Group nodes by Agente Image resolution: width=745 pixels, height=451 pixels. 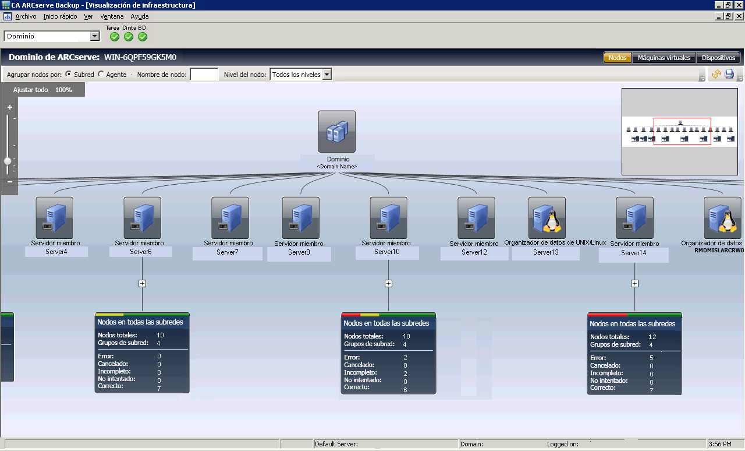(x=101, y=75)
